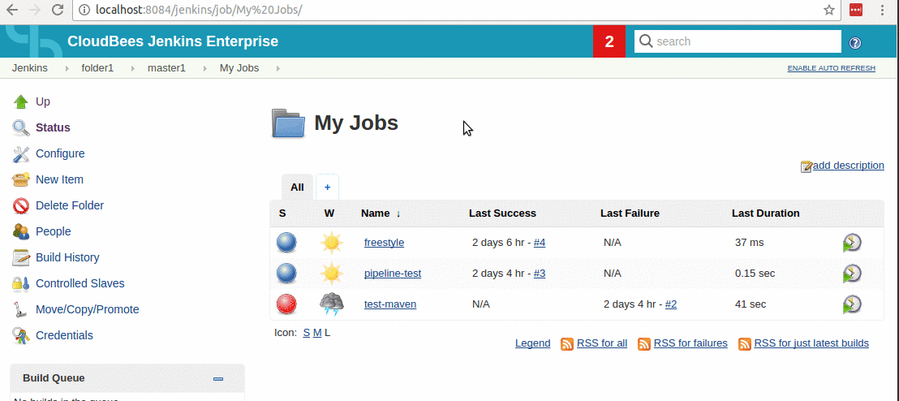899x401 pixels.
Task: Collapse the Build Queue panel
Action: point(218,378)
